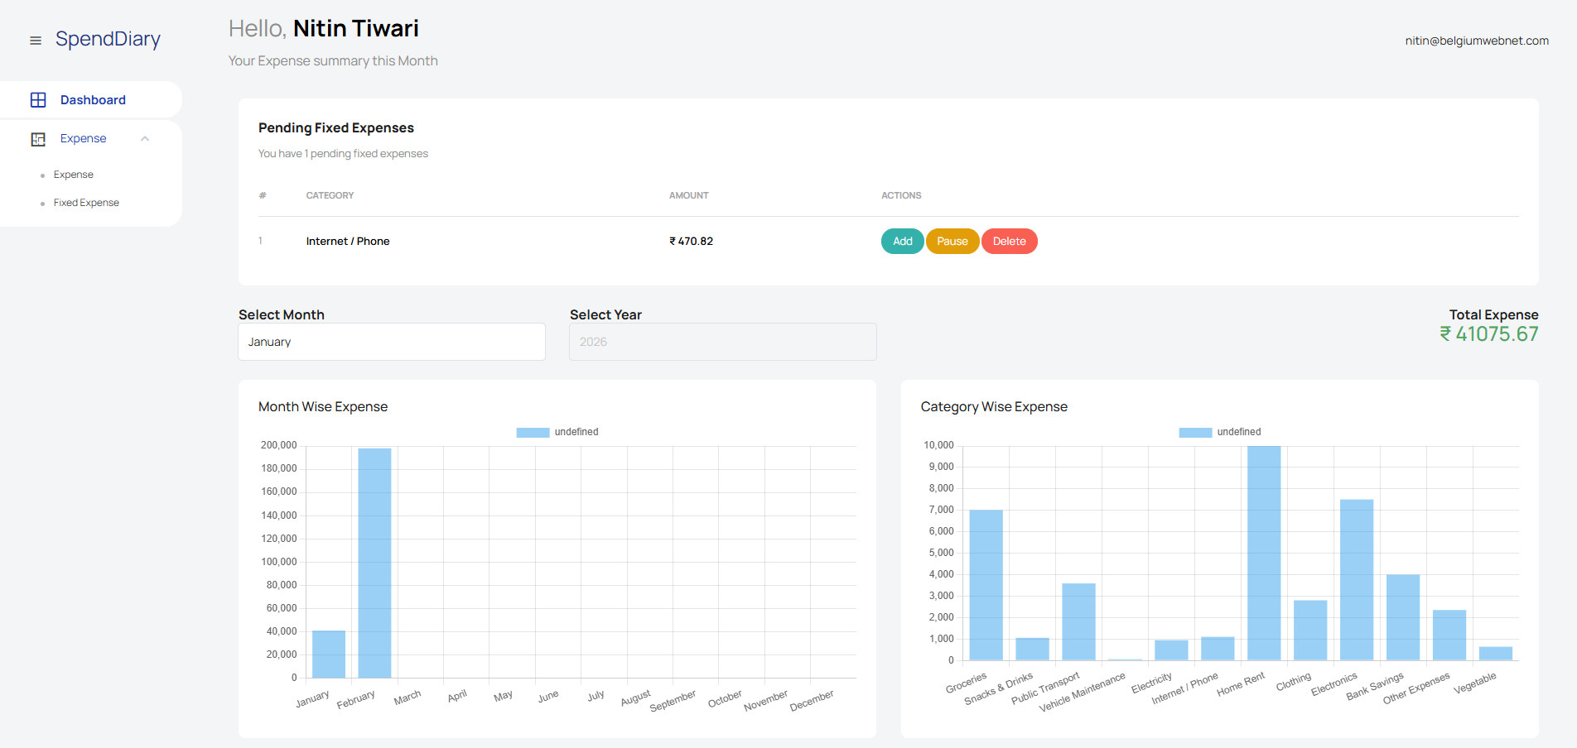The width and height of the screenshot is (1577, 748).
Task: Delete the Internet / Phone pending expense
Action: pos(1009,241)
